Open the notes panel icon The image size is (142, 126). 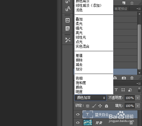coord(68,28)
